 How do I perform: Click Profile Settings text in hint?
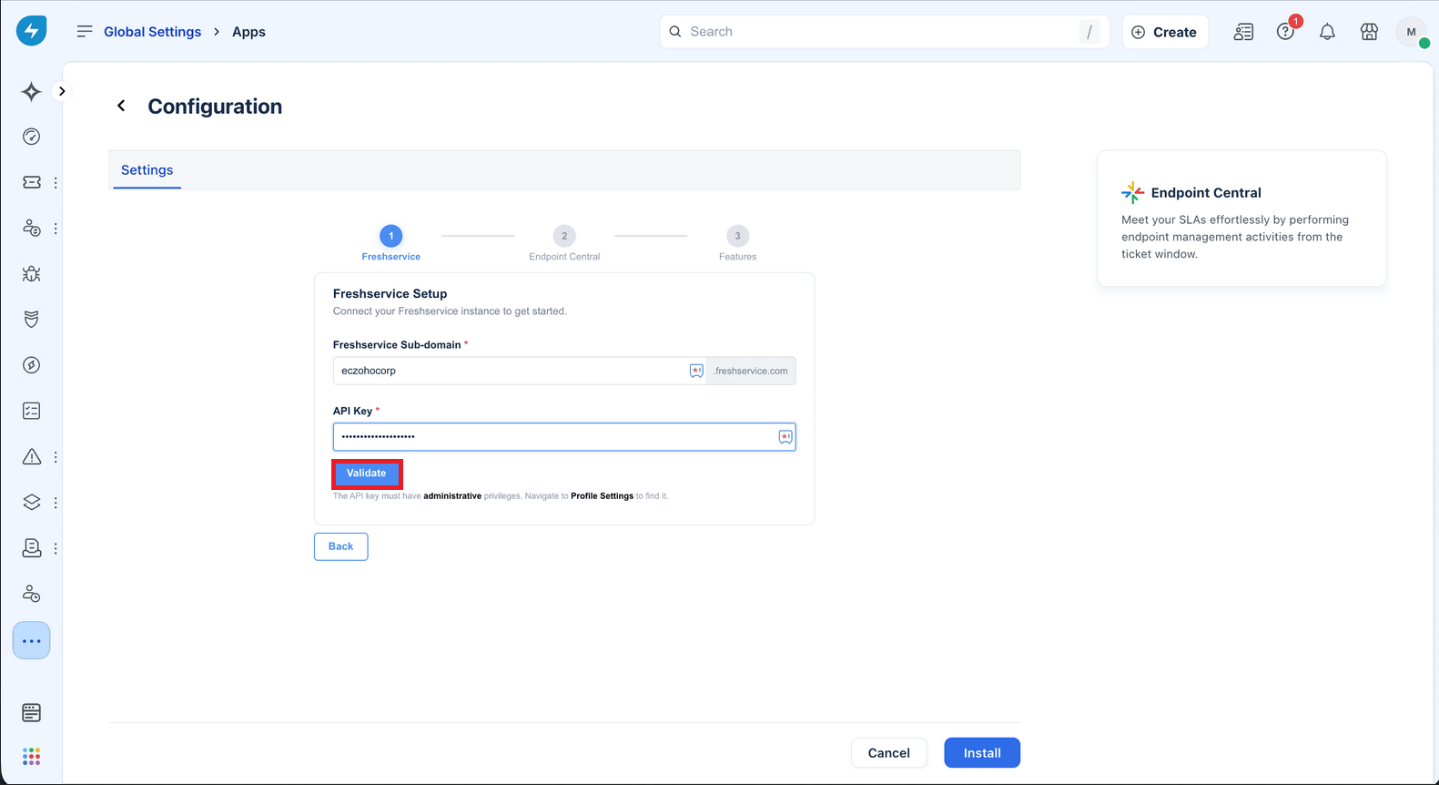(x=602, y=496)
